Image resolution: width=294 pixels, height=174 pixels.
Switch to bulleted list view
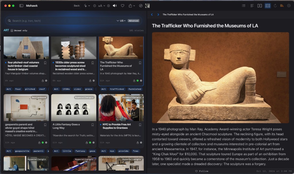pyautogui.click(x=243, y=6)
